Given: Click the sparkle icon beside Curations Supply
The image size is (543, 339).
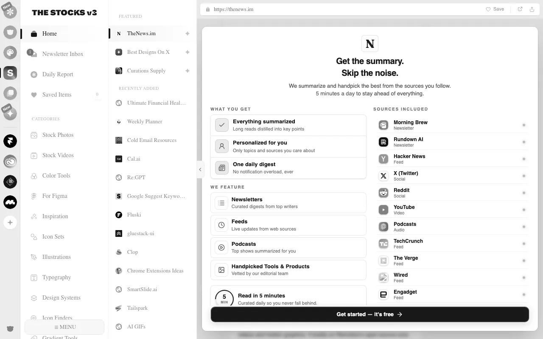Looking at the screenshot, I should (x=188, y=71).
